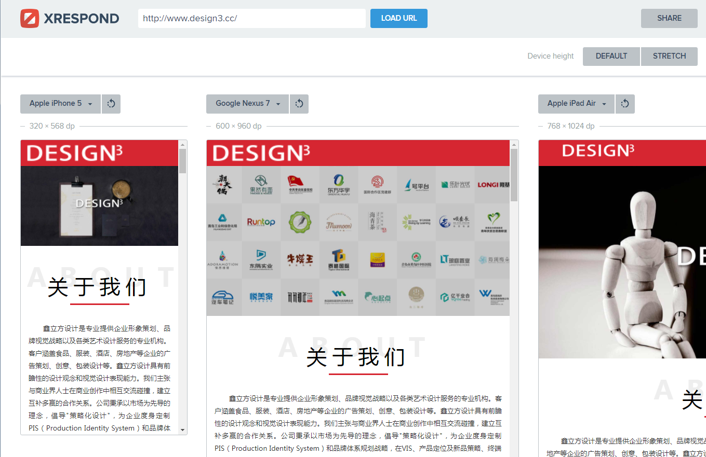Click Nexus 7 preview scrollbar up arrow
Screen dimensions: 706x457
tap(514, 144)
